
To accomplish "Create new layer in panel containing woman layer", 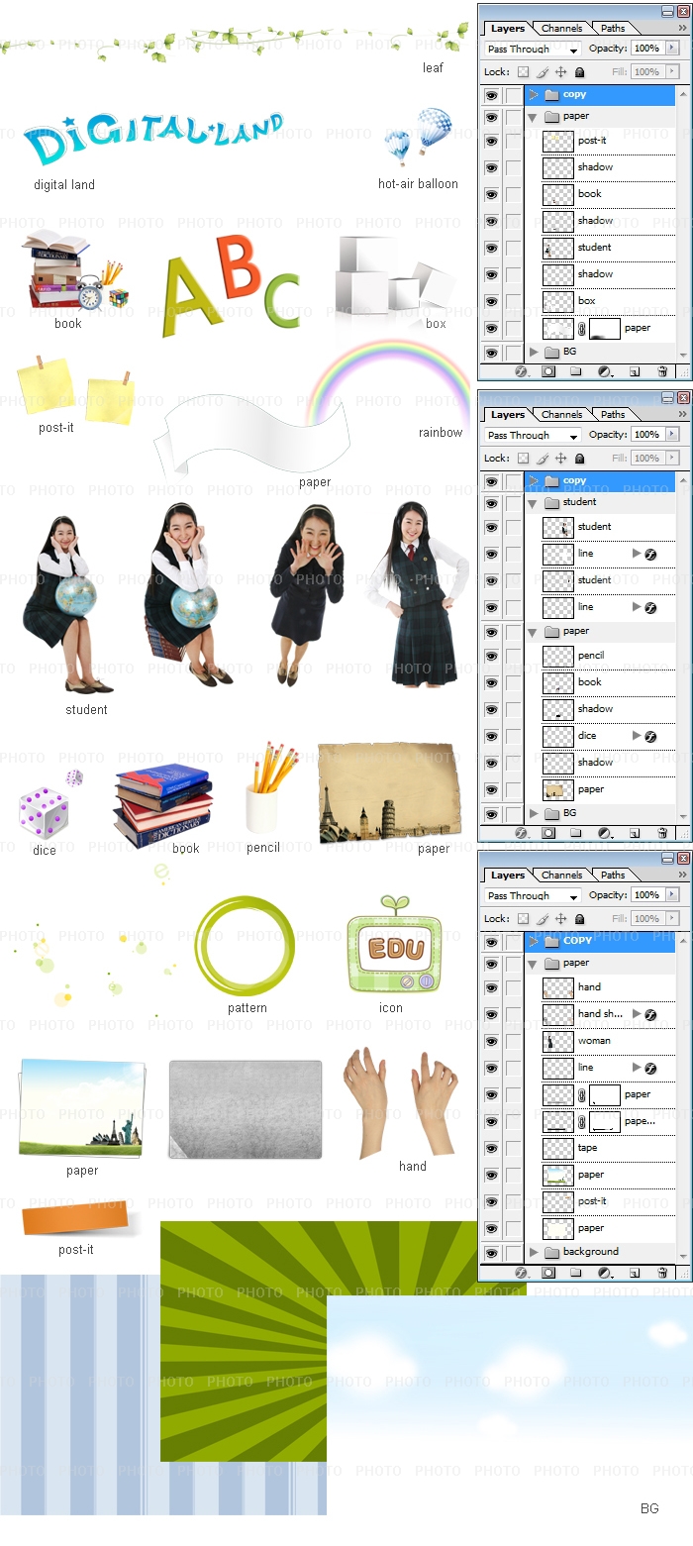I will coord(635,1273).
